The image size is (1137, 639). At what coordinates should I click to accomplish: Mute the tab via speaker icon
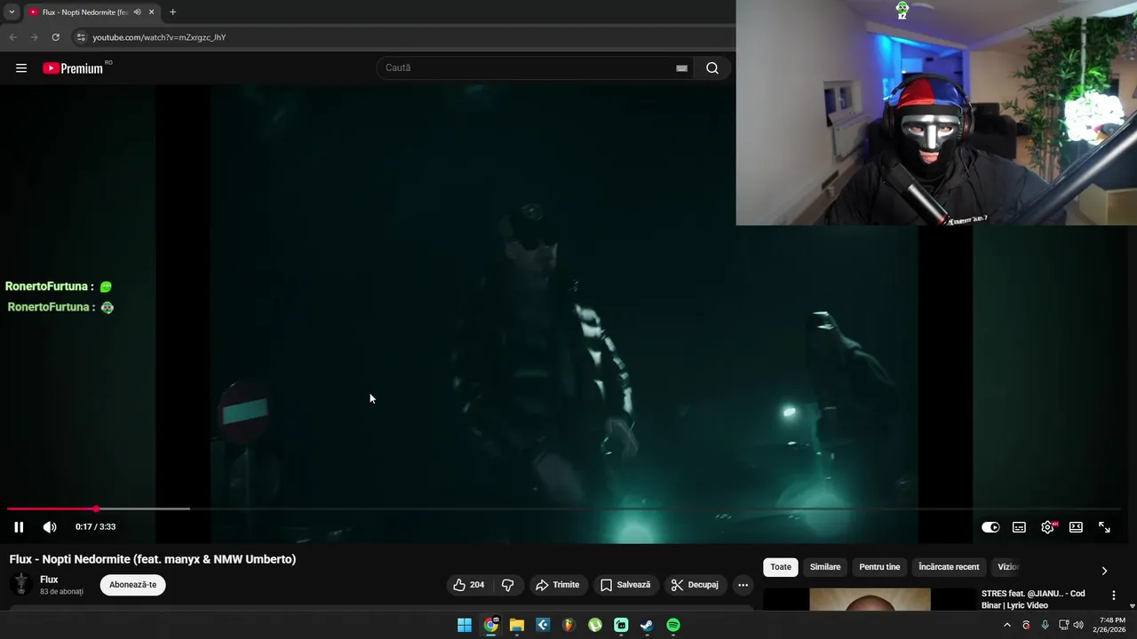coord(137,12)
